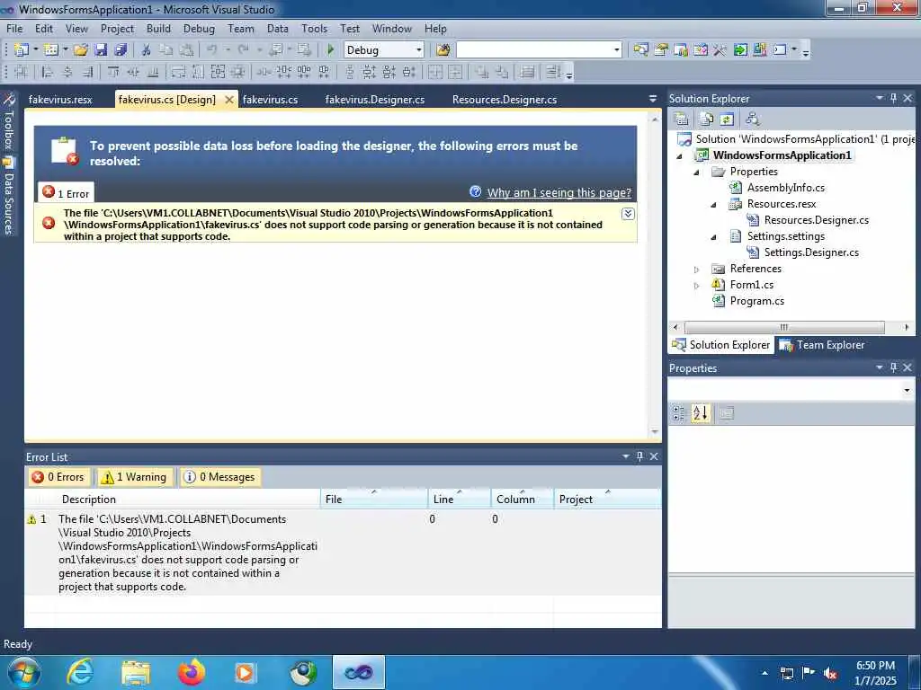
Task: Open Properties Window via toolbar icon
Action: coord(661,50)
